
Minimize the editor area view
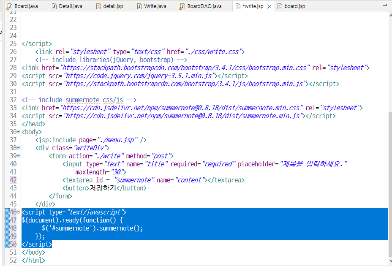pyautogui.click(x=385, y=5)
